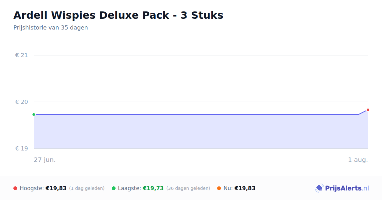Click the Laagste €19,73 value
The image size is (382, 200).
[x=153, y=188]
